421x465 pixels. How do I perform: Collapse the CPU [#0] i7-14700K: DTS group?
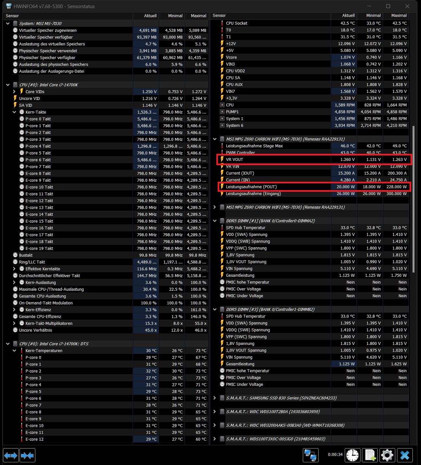tap(8, 344)
